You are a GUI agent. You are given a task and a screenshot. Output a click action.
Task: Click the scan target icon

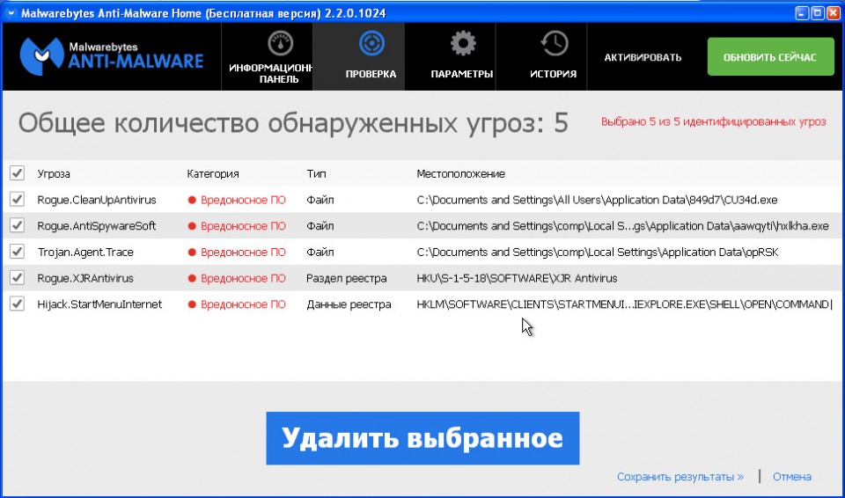click(x=371, y=44)
